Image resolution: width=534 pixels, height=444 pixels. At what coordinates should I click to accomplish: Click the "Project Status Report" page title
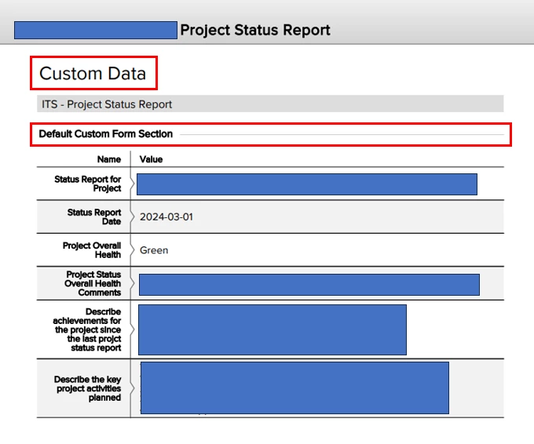pyautogui.click(x=255, y=30)
